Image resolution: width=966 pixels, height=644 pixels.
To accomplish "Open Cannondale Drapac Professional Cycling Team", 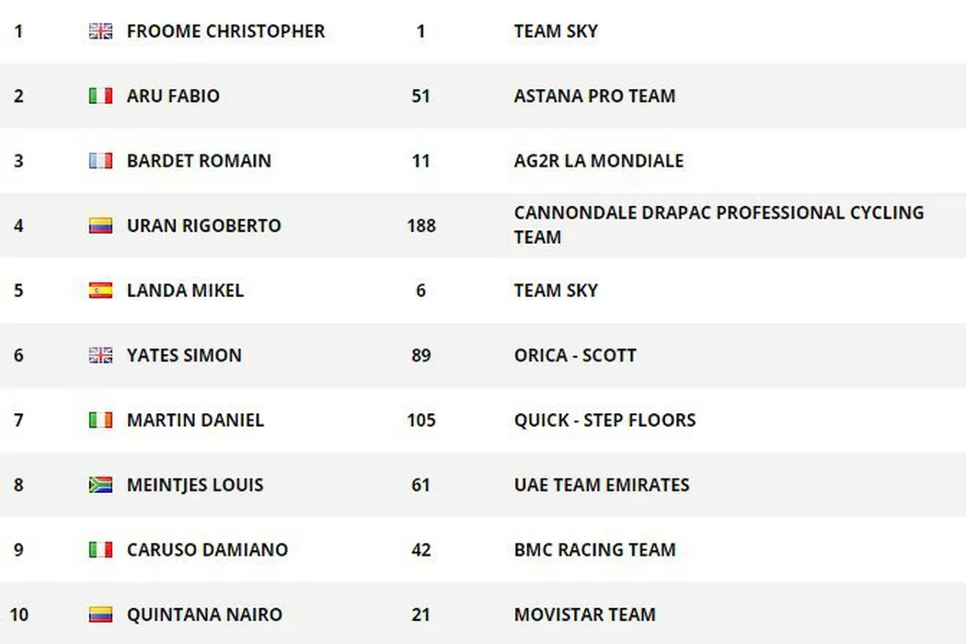I will (x=718, y=224).
